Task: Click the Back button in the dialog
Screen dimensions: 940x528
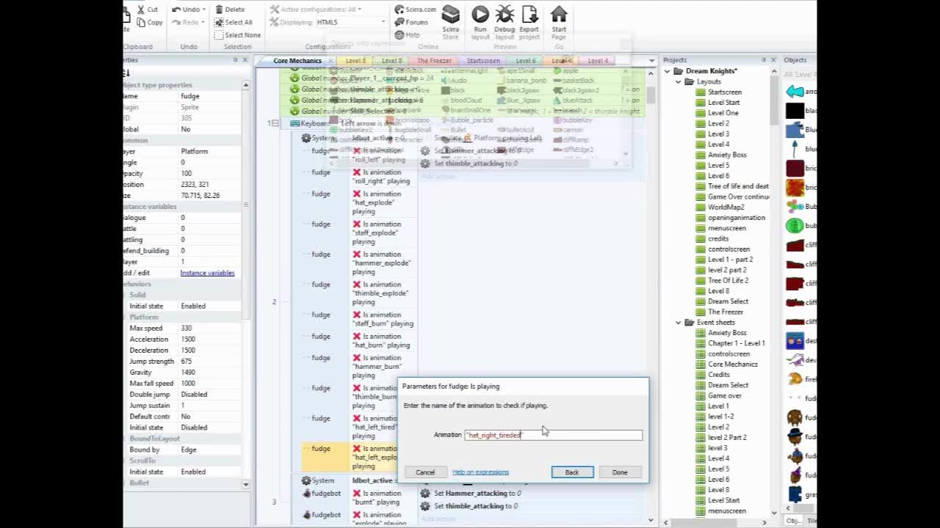Action: click(572, 472)
